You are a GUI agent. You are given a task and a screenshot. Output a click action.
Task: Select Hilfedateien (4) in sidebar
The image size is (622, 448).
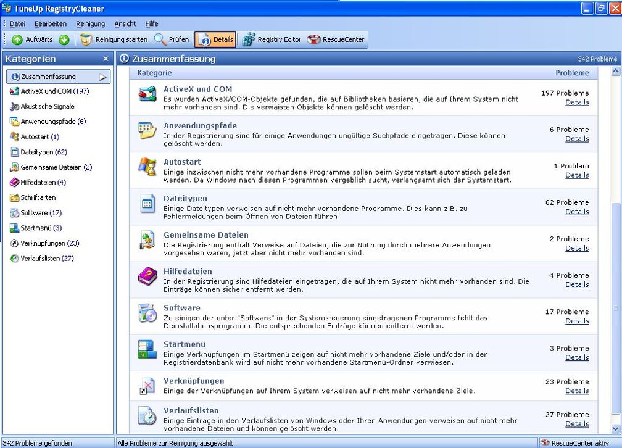tap(38, 183)
